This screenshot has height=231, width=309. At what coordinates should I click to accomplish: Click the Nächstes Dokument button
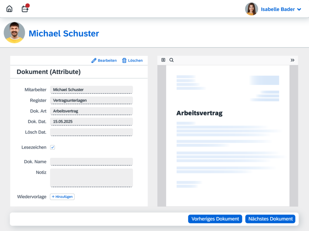[x=270, y=219]
